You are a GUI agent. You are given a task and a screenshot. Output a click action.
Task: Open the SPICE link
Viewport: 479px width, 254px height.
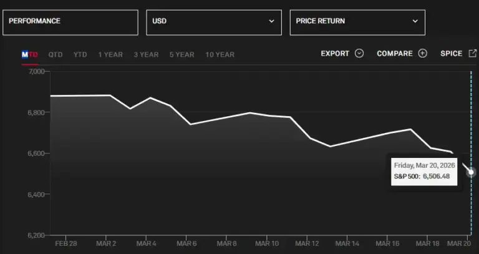tap(450, 54)
